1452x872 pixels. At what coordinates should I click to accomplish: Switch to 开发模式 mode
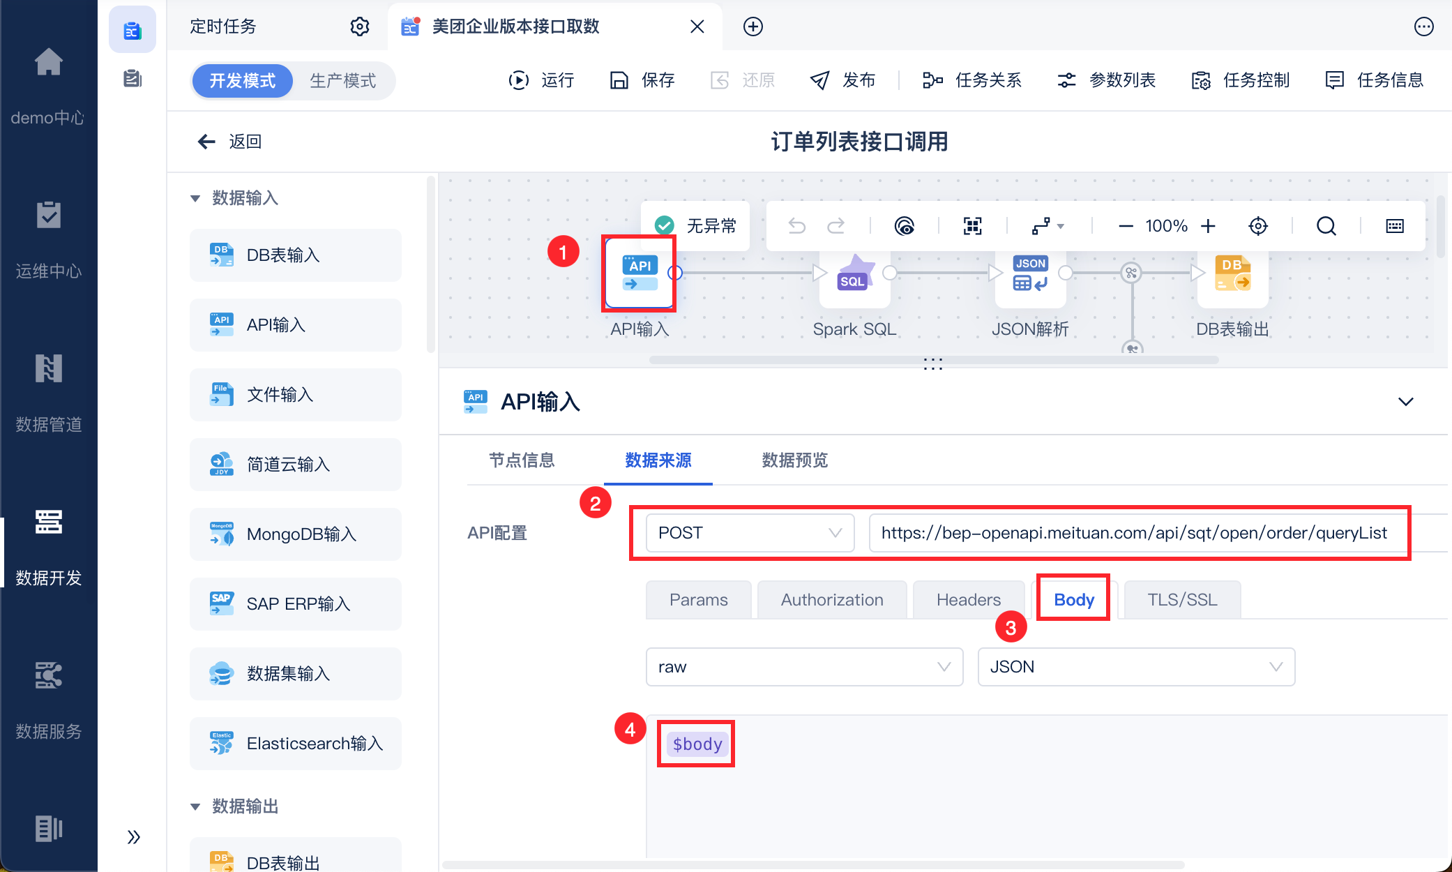tap(242, 81)
